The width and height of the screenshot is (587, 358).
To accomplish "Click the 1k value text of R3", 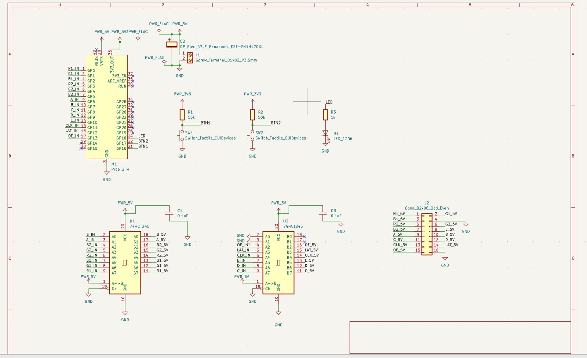I will pos(333,118).
